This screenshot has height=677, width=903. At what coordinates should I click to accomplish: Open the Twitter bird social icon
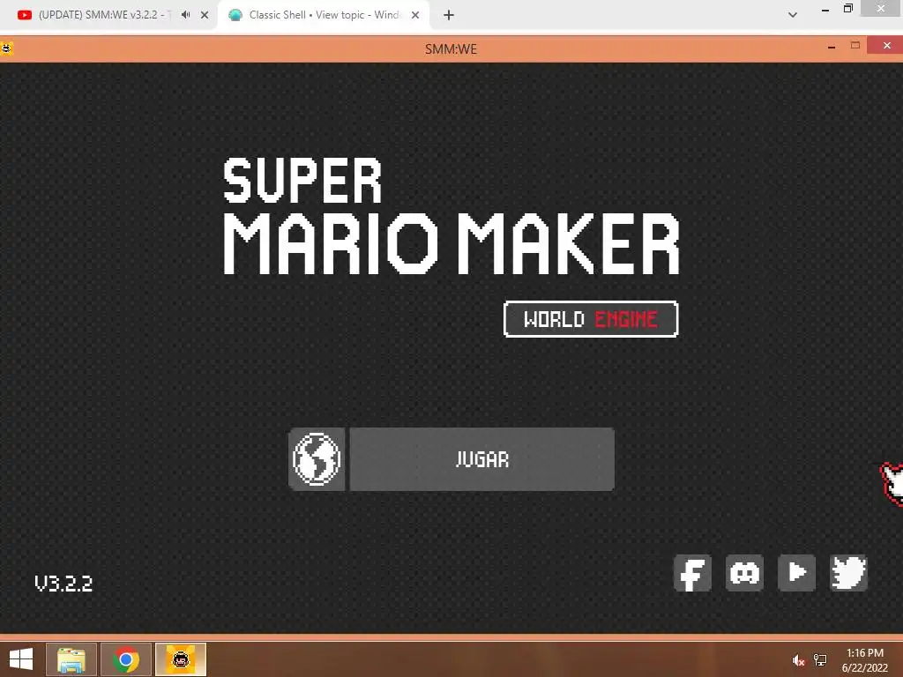click(x=848, y=573)
